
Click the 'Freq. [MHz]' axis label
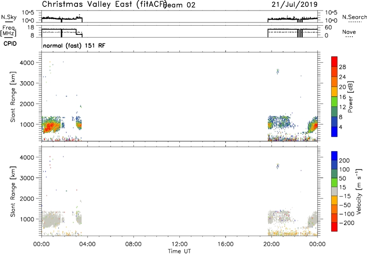pos(9,31)
